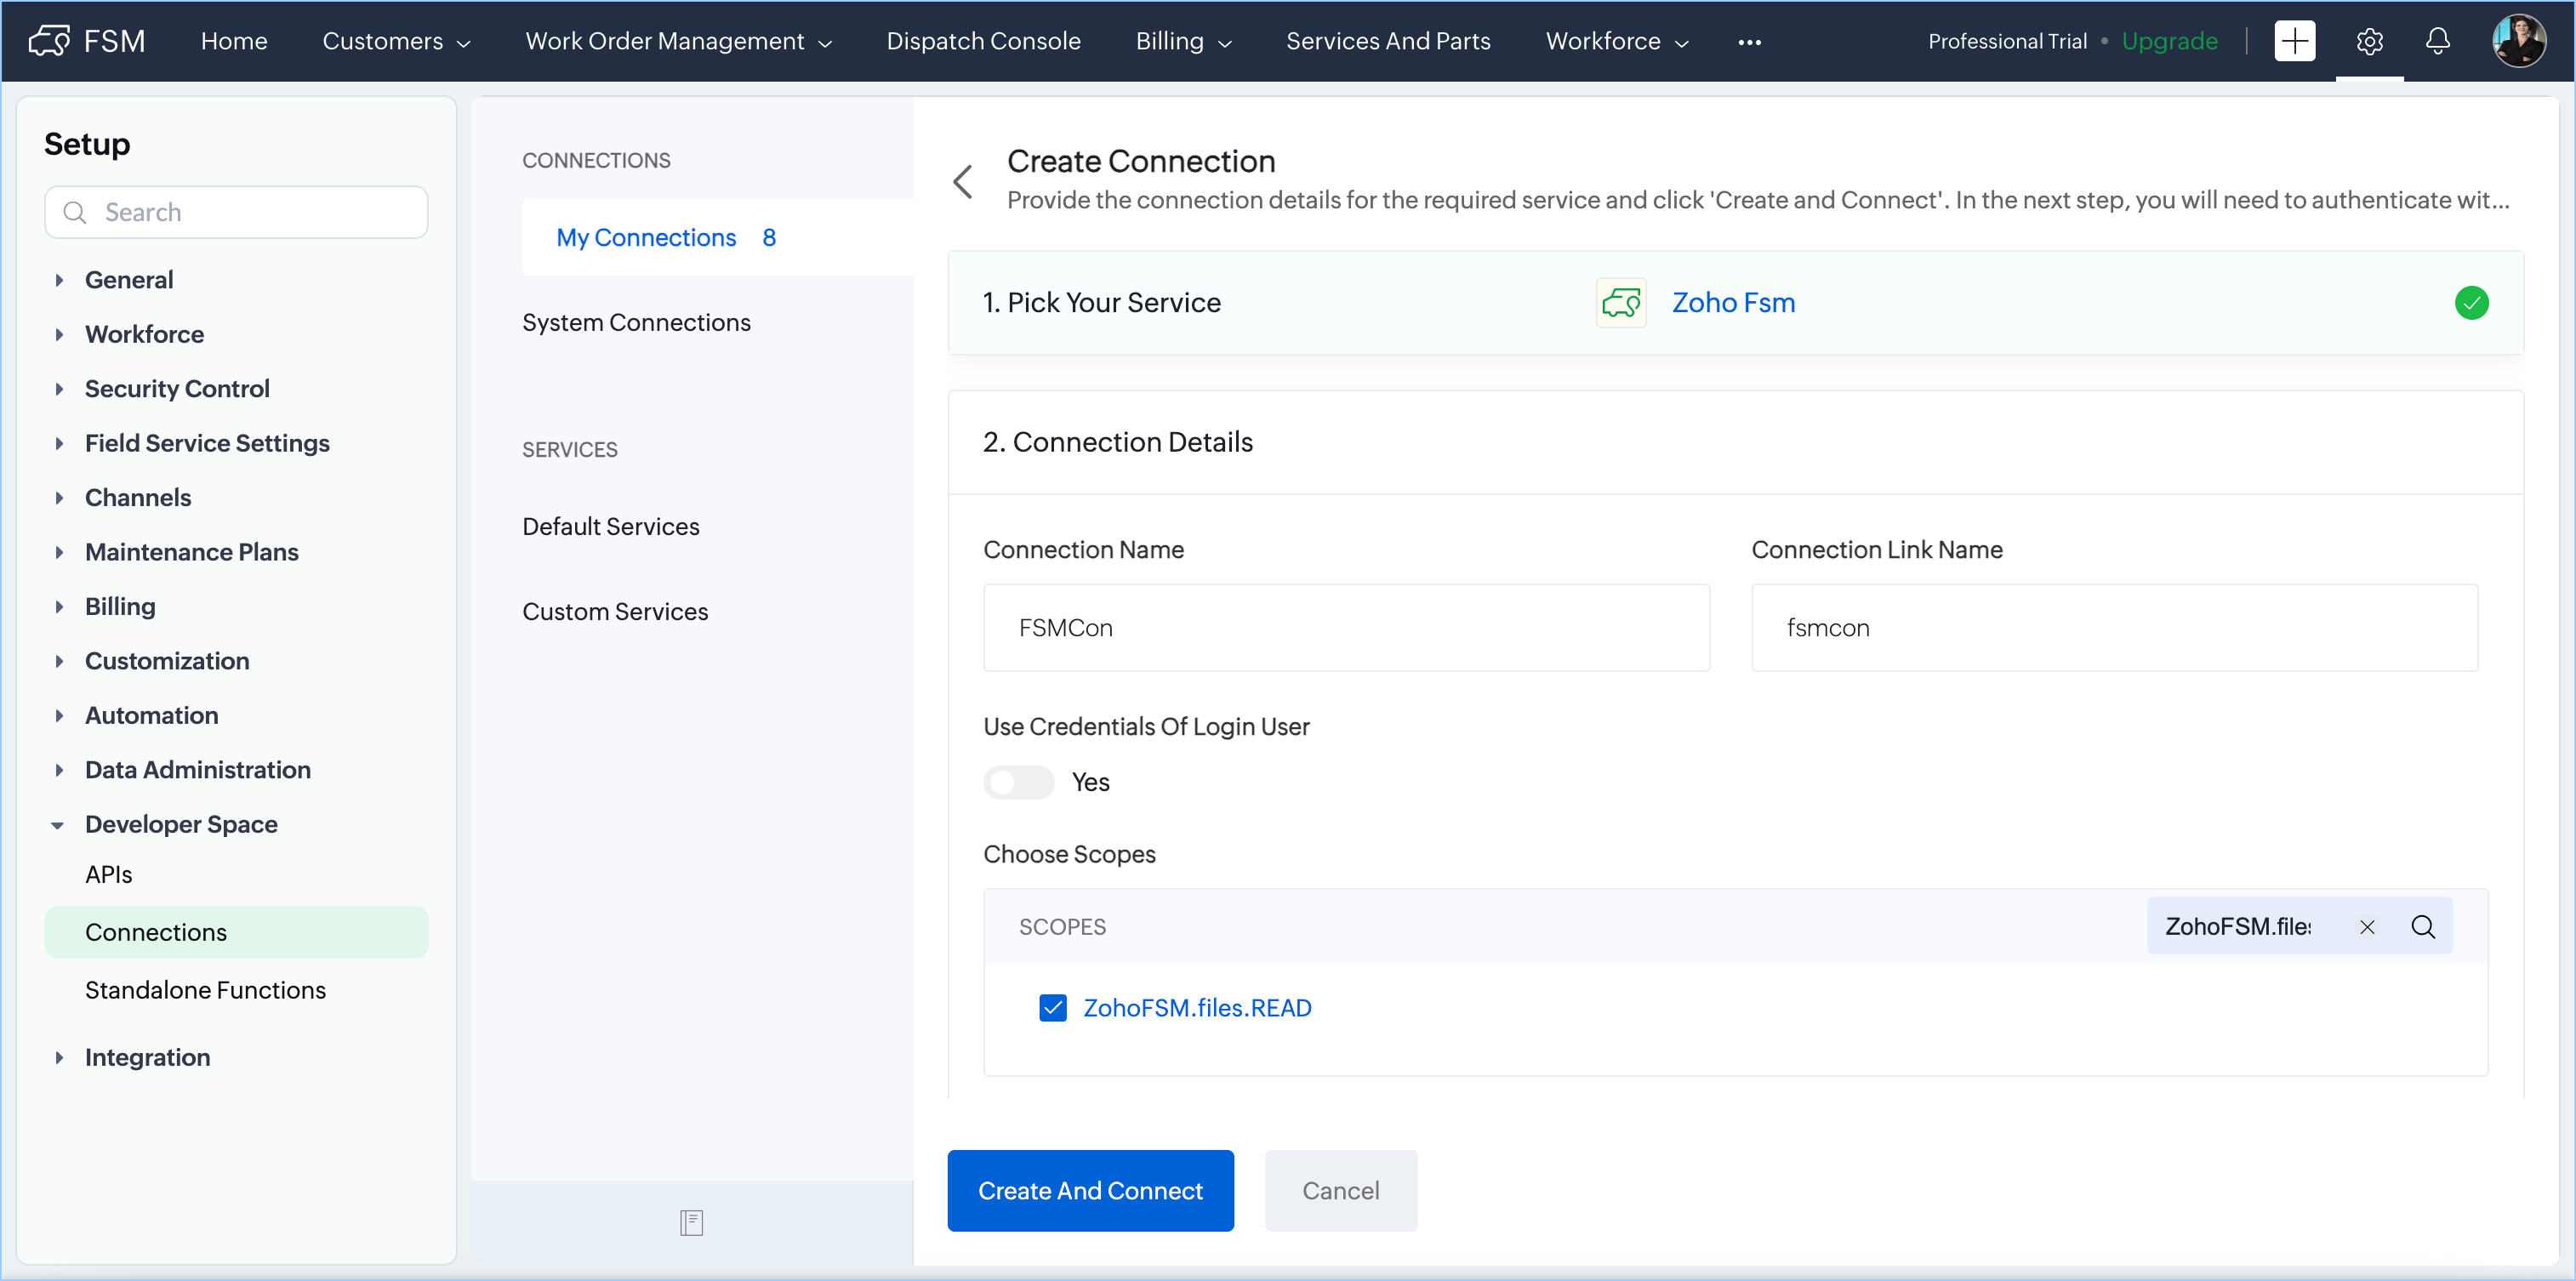Click the scope search magnifier icon

[x=2423, y=927]
